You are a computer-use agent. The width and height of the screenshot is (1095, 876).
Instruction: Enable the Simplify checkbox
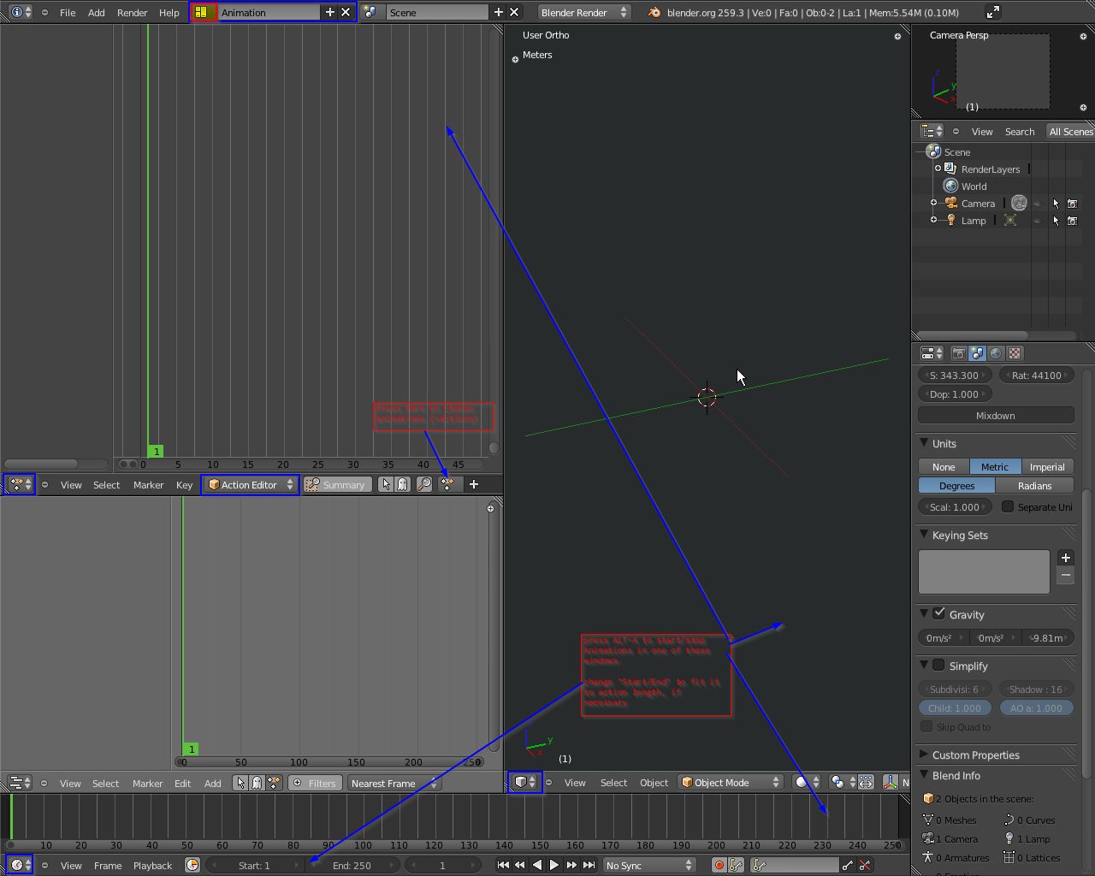pyautogui.click(x=939, y=666)
